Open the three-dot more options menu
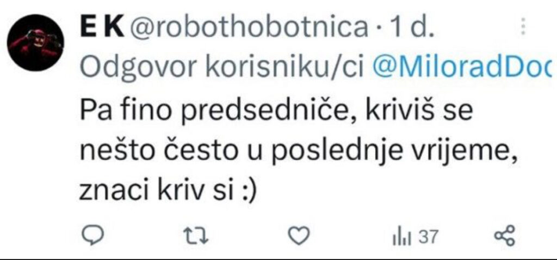The image size is (557, 260). point(523,26)
